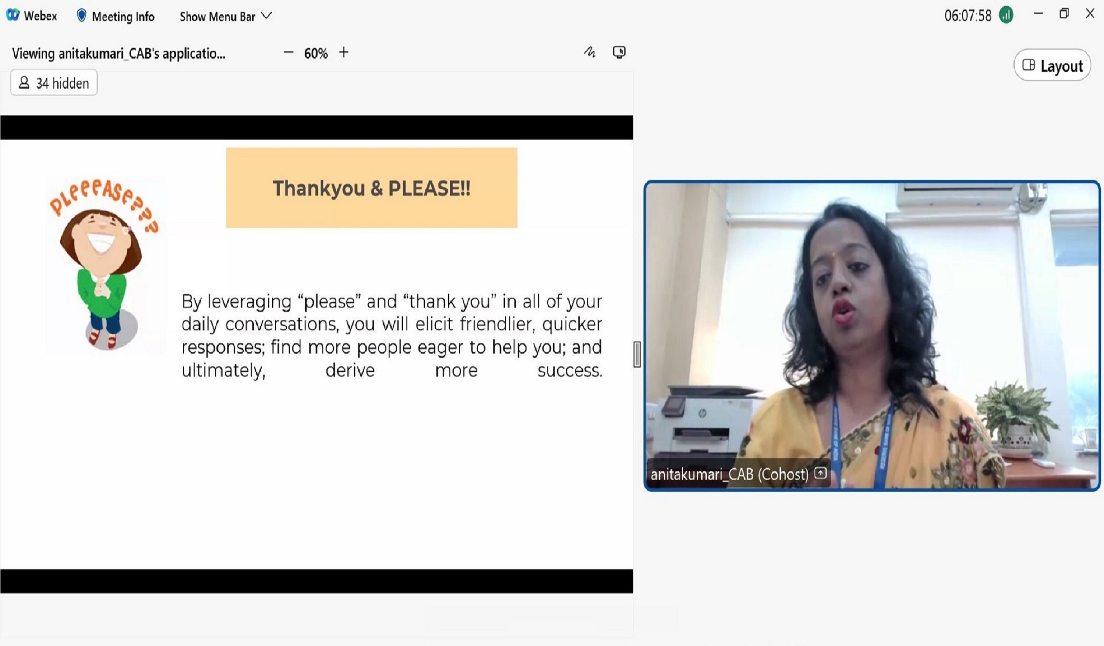Minimize the Webex meeting window
This screenshot has width=1104, height=646.
(1038, 14)
